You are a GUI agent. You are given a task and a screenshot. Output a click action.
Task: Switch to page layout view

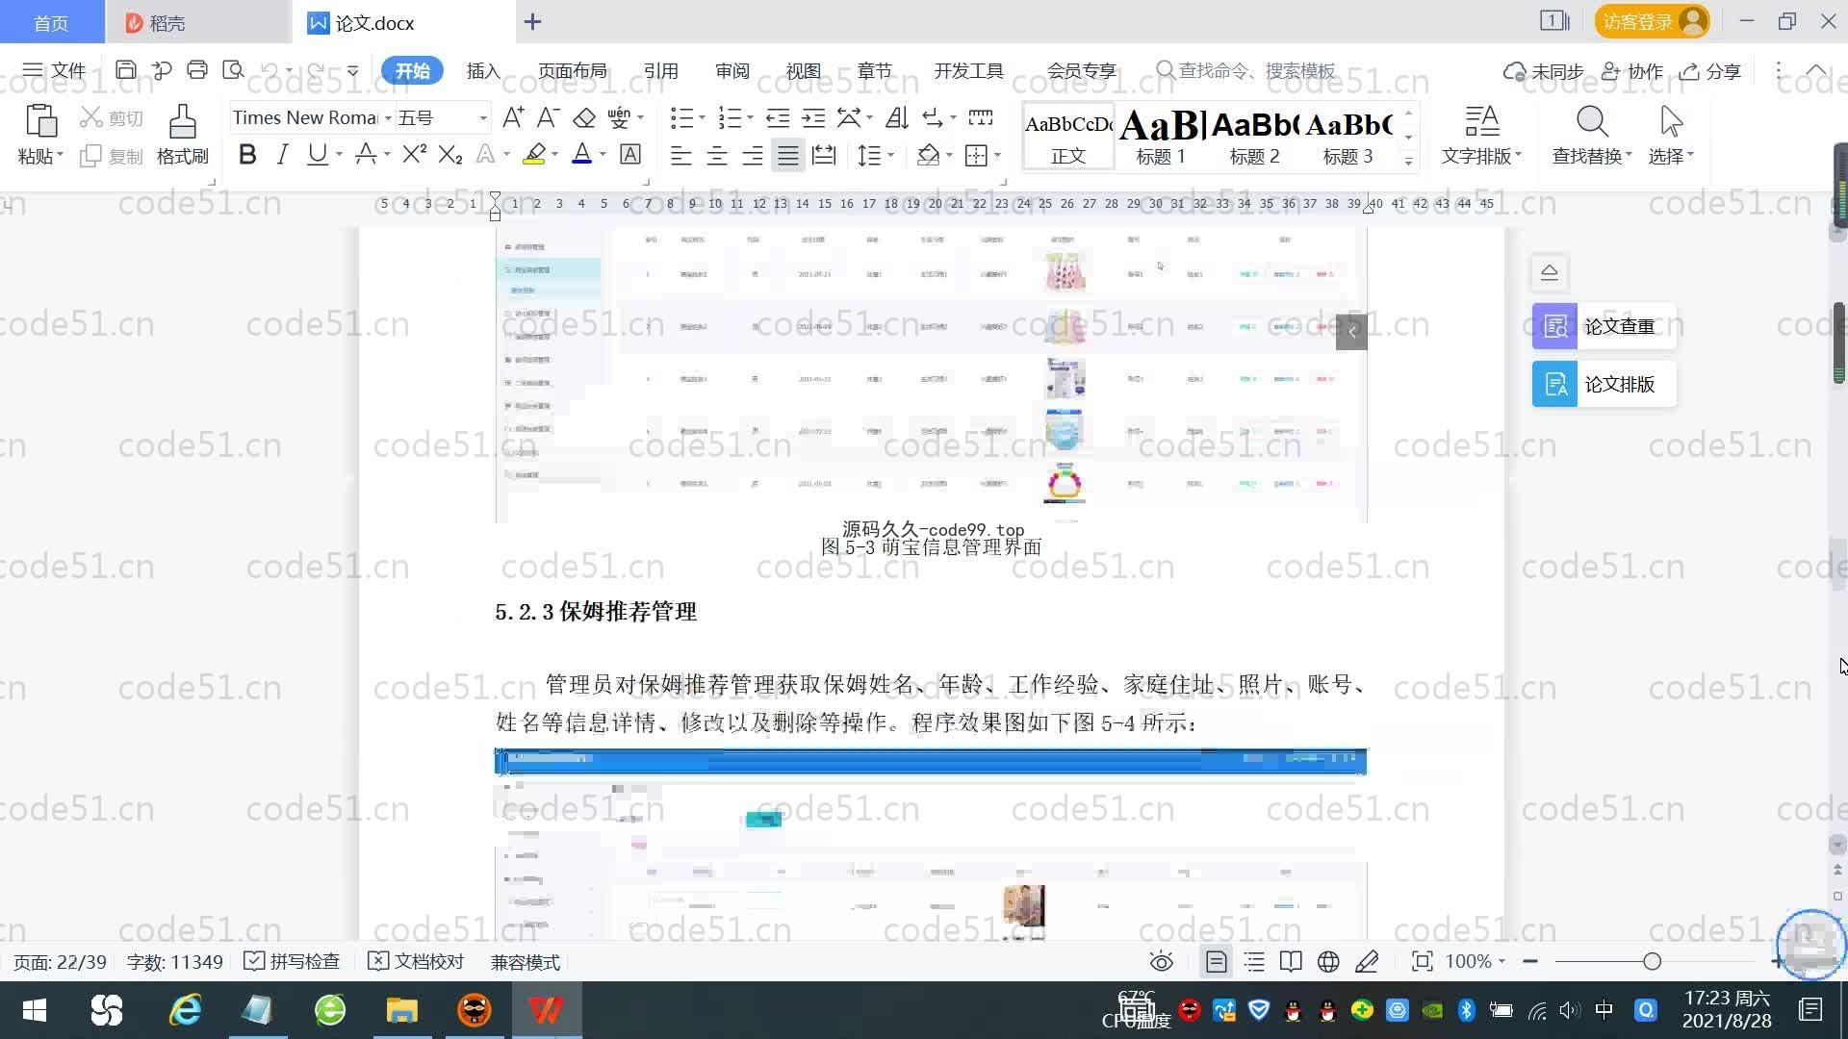[1217, 961]
